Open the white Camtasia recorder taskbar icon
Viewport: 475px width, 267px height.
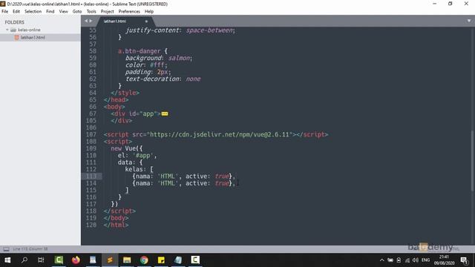195,260
